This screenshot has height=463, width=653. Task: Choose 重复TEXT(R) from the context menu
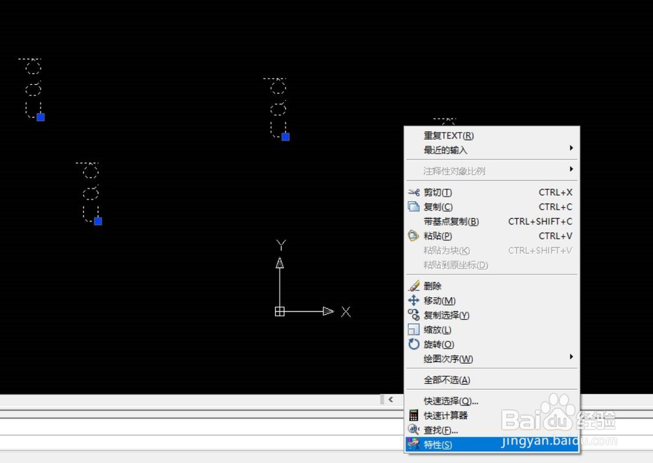[451, 135]
